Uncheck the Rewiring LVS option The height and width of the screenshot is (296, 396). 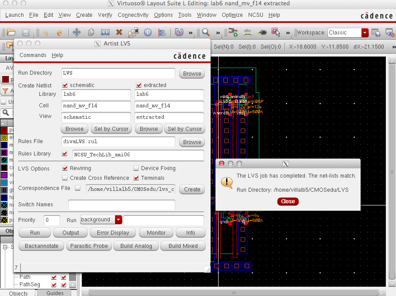65,168
